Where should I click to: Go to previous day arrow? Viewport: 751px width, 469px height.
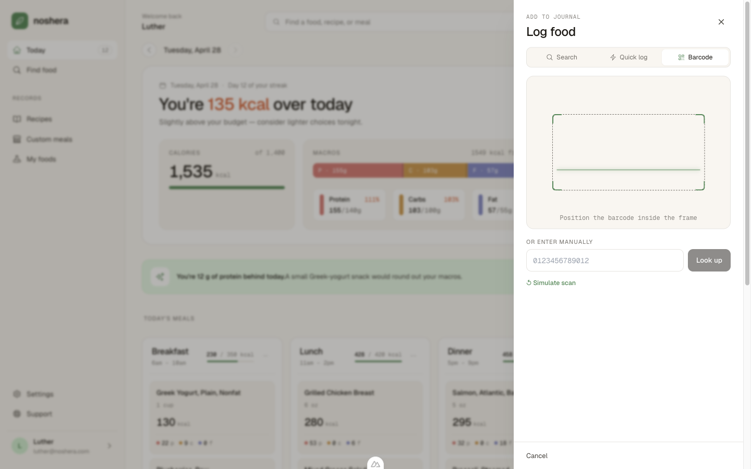pos(149,50)
